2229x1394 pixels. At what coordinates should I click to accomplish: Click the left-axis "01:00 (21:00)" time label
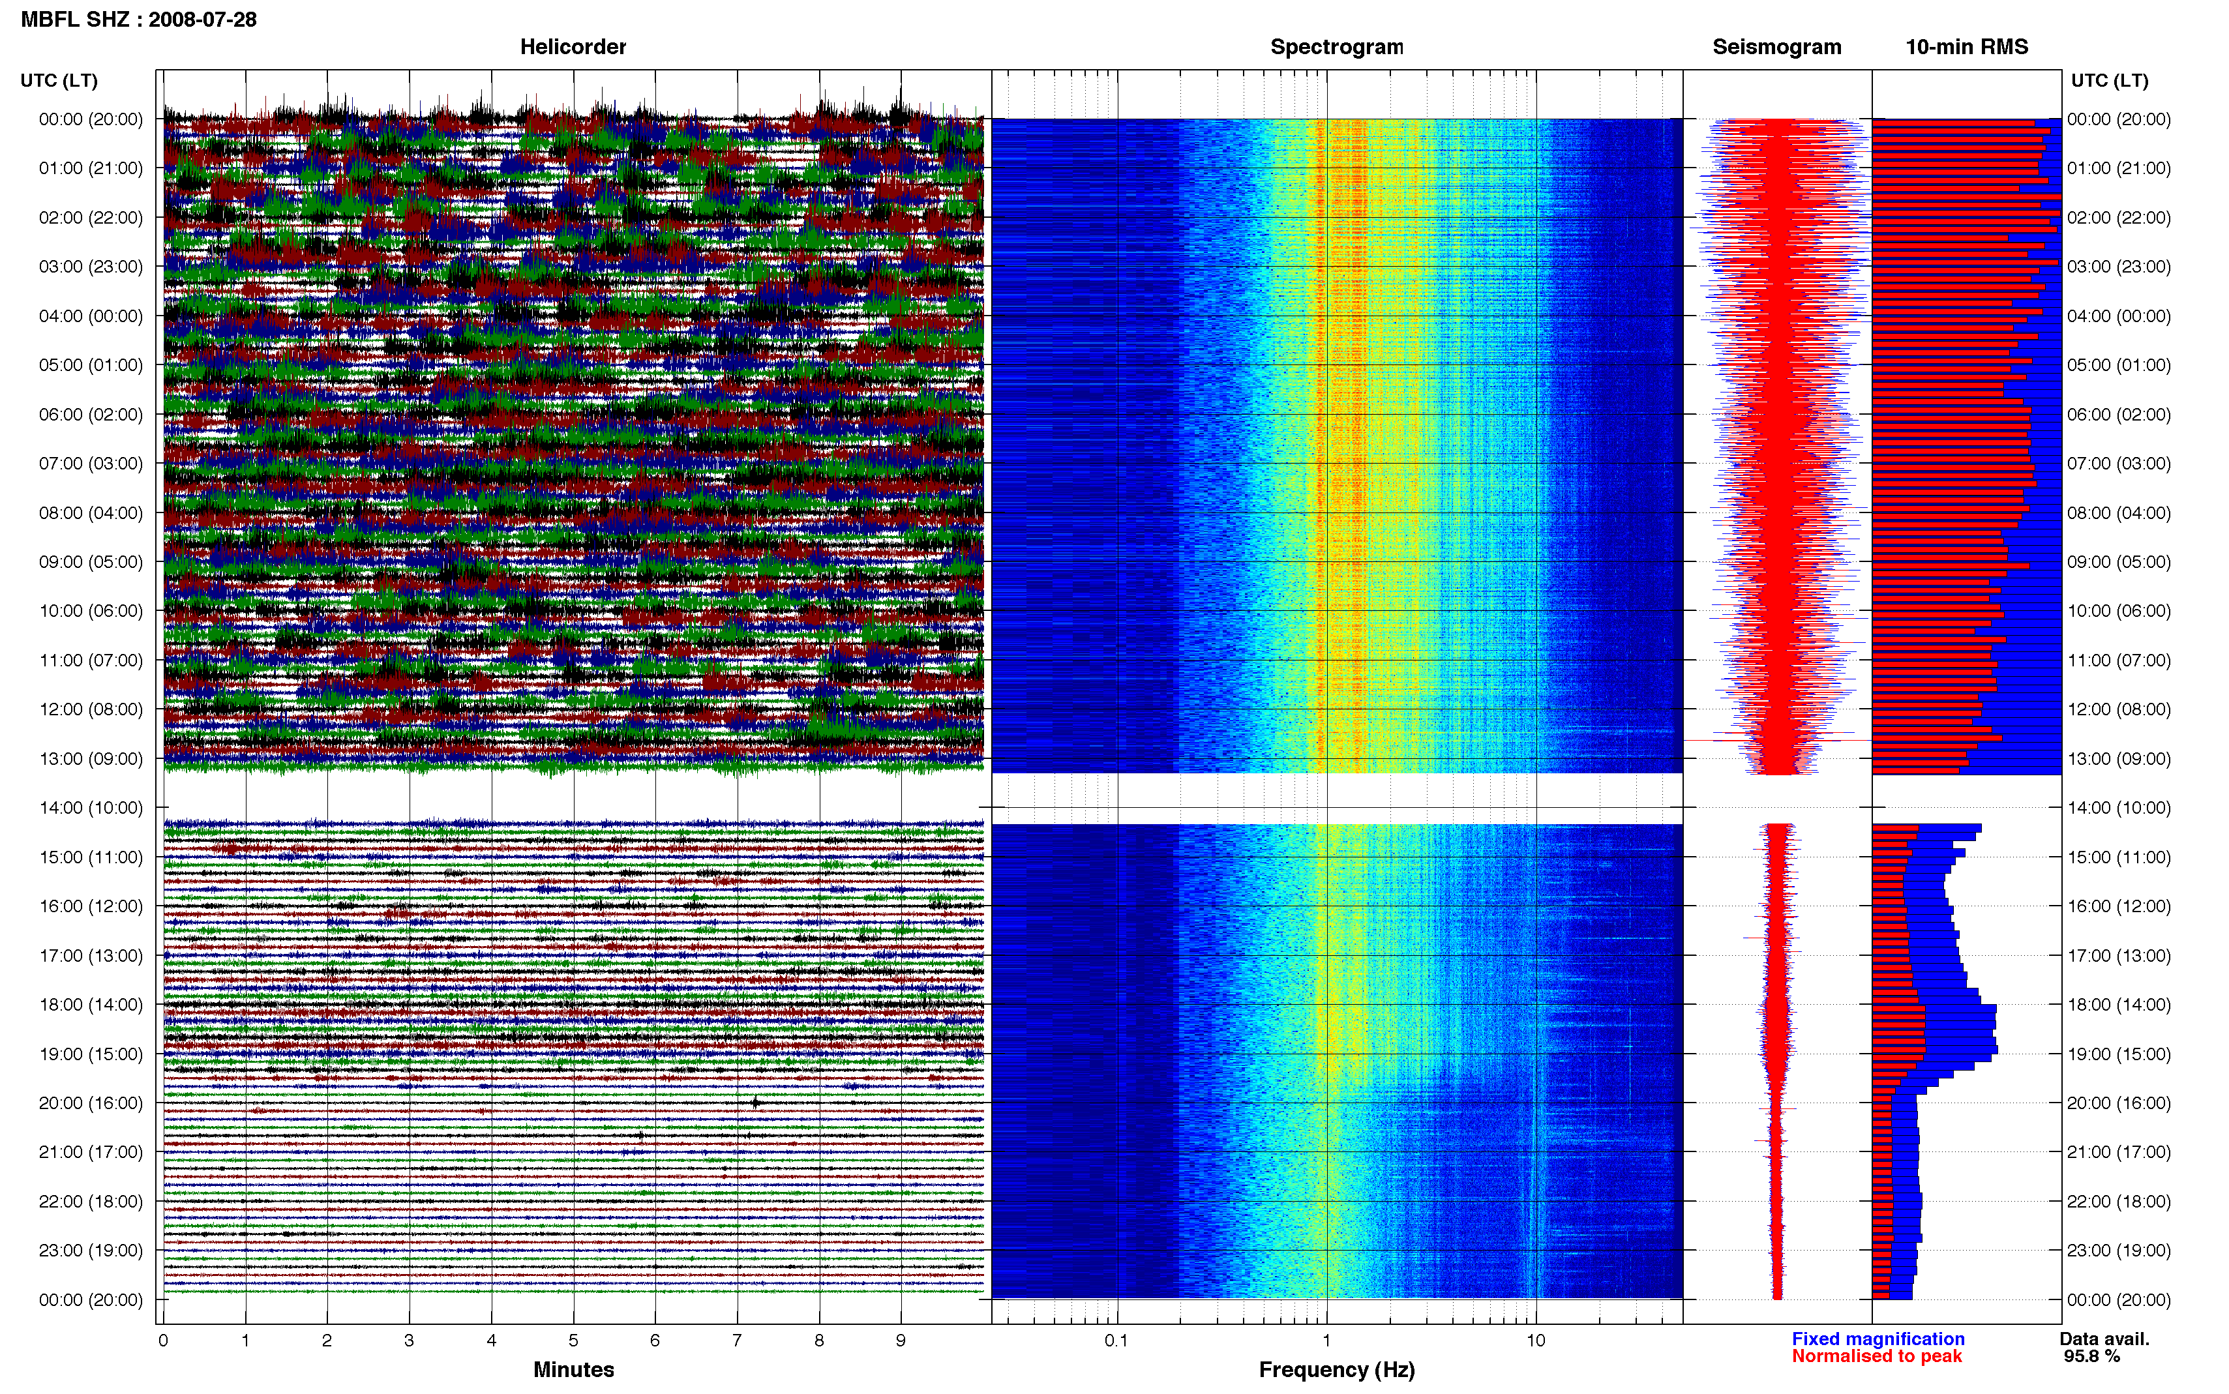(x=91, y=168)
